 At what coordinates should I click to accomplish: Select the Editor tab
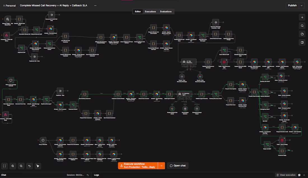tap(138, 11)
